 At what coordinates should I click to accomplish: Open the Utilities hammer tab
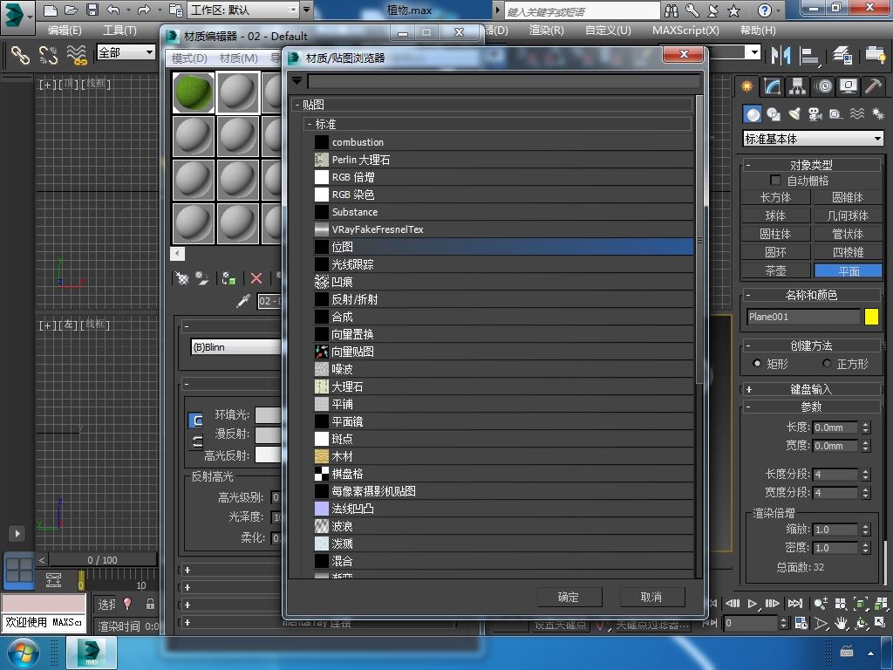point(873,86)
